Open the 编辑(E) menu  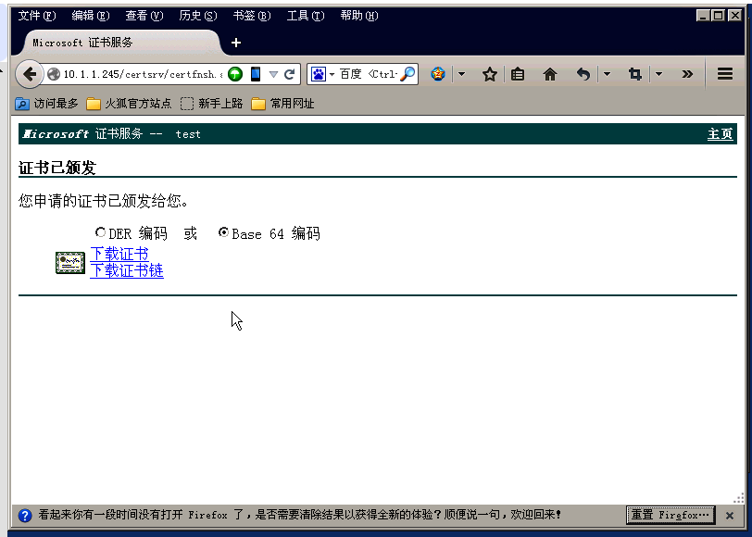pos(91,16)
